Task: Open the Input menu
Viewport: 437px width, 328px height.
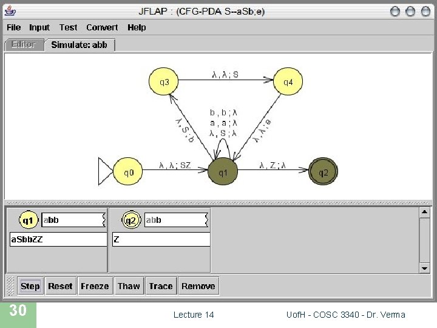Action: [39, 27]
